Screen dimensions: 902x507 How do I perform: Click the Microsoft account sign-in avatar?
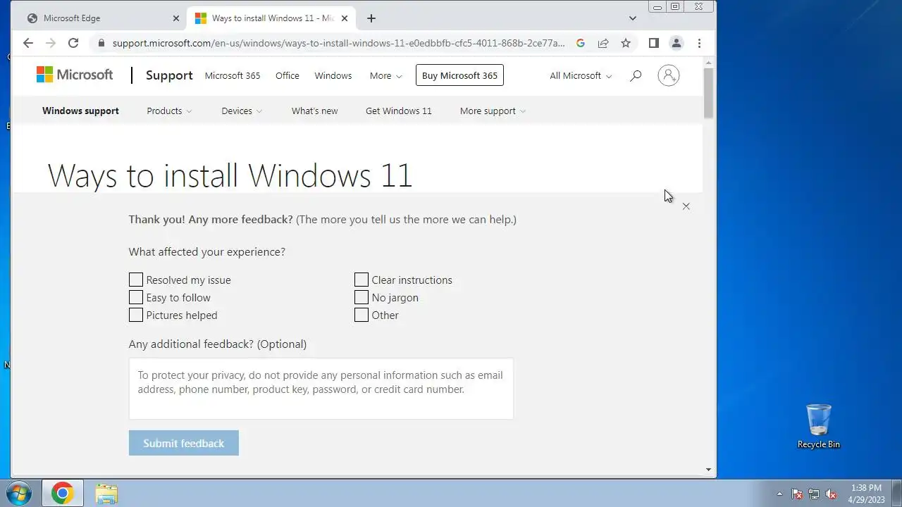tap(668, 75)
